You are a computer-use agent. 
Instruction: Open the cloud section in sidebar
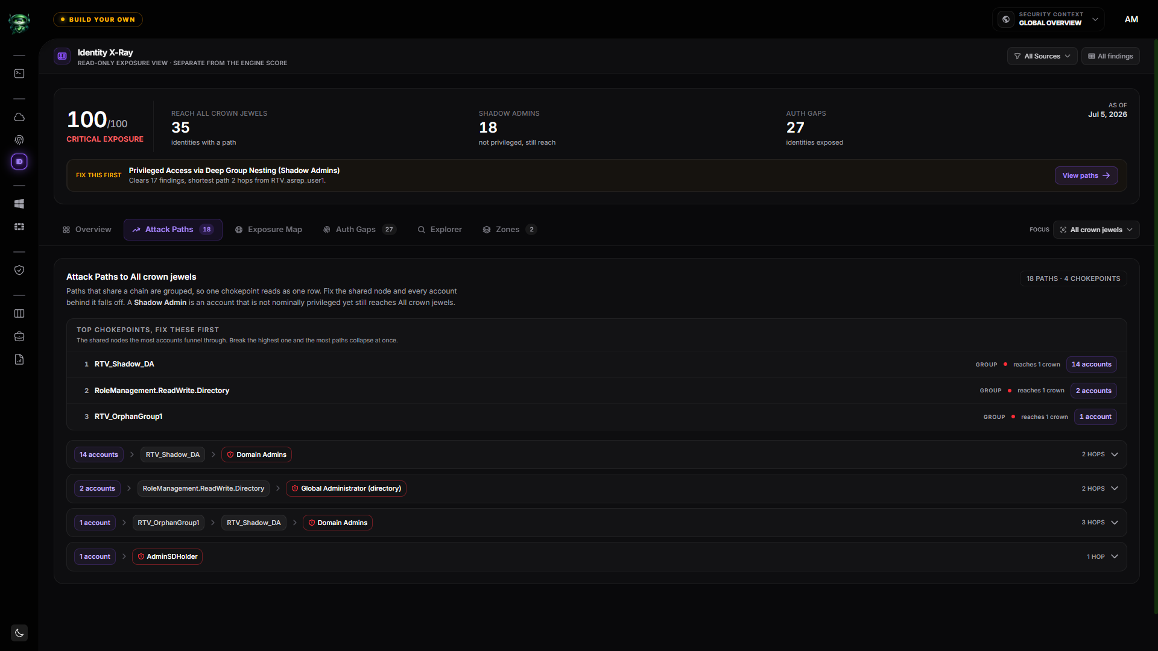(x=19, y=117)
